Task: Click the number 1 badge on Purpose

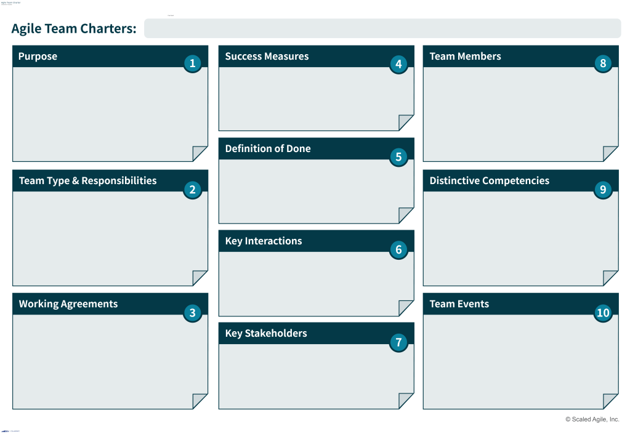Action: tap(192, 63)
